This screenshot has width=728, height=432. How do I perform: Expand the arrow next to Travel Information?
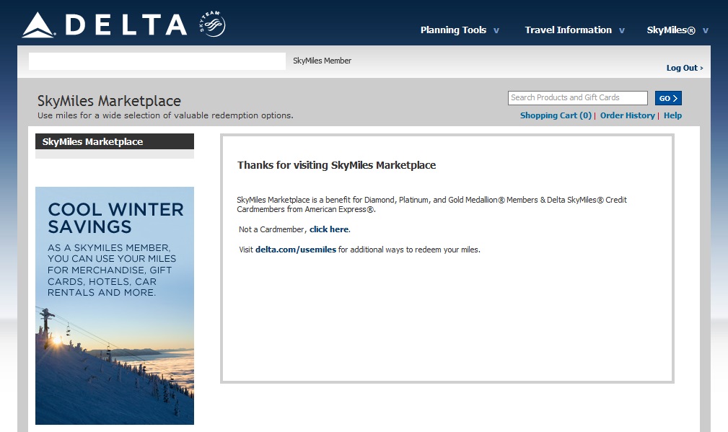pyautogui.click(x=621, y=30)
